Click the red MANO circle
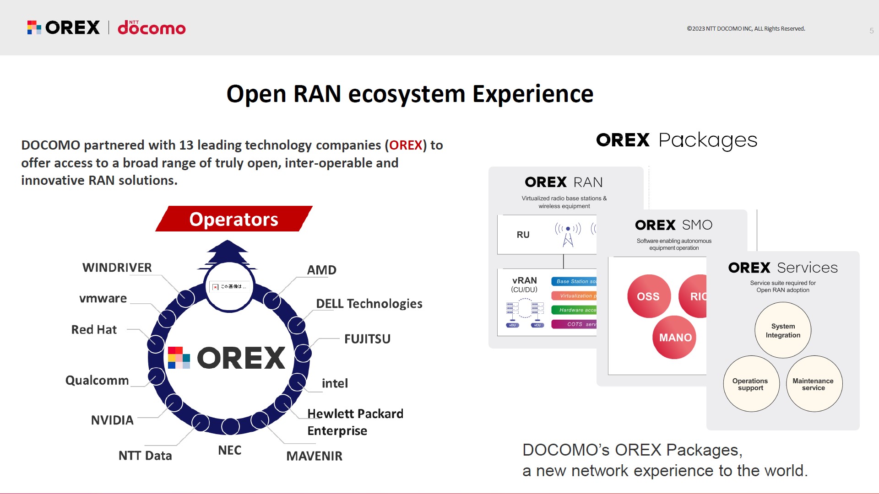879x494 pixels. 675,338
